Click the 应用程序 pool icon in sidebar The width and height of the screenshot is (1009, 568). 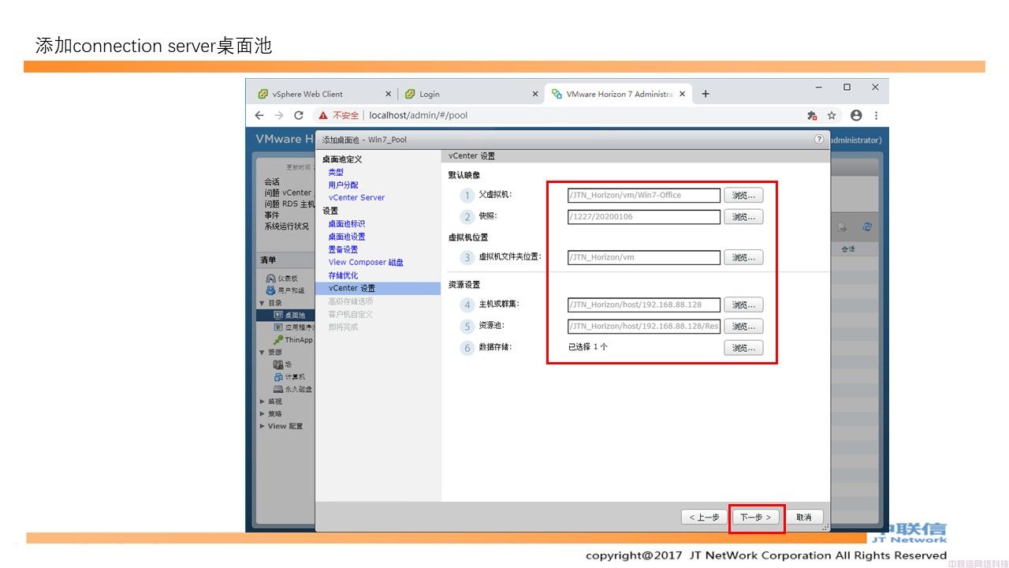coord(278,327)
